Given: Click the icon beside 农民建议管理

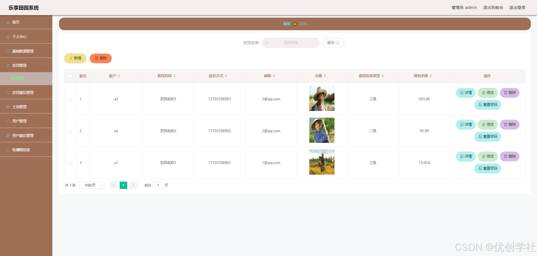Looking at the screenshot, I should coord(8,93).
